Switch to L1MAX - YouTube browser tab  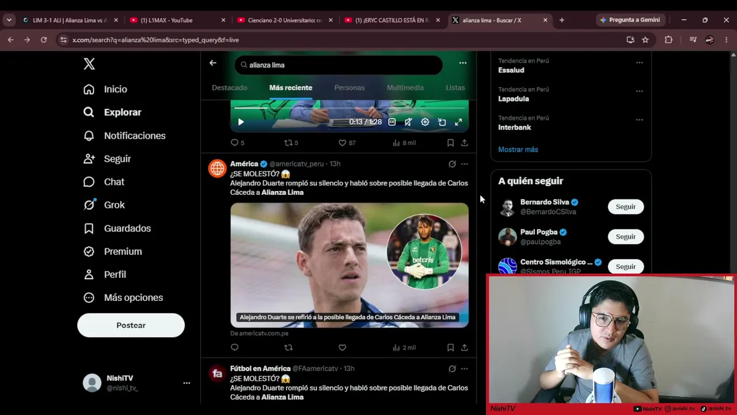tap(178, 20)
